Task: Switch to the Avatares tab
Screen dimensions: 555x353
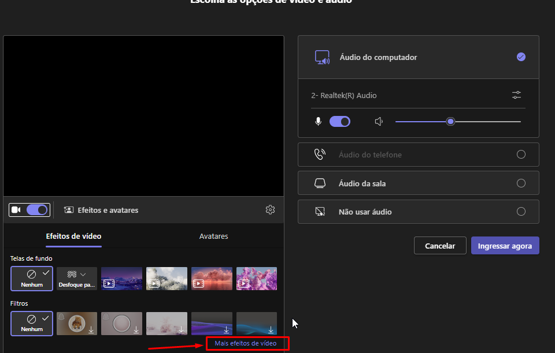Action: pyautogui.click(x=213, y=236)
